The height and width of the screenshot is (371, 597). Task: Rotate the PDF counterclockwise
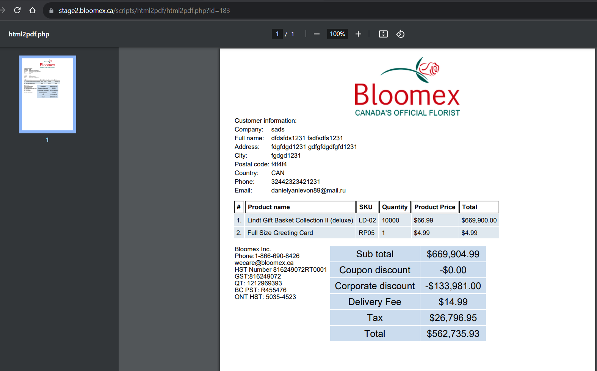coord(400,34)
